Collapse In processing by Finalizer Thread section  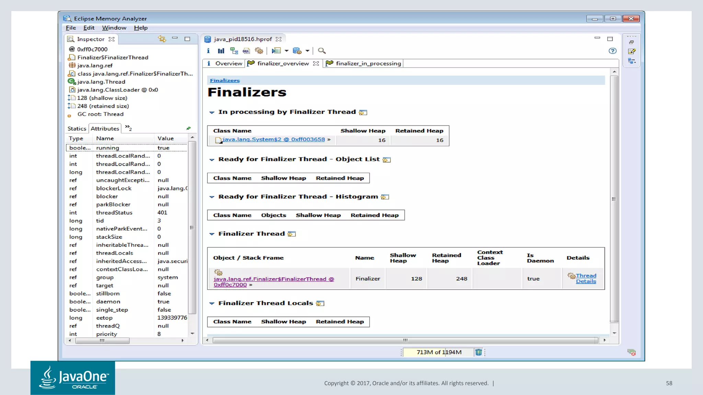(212, 112)
